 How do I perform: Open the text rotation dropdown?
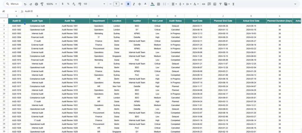coord(196,4)
